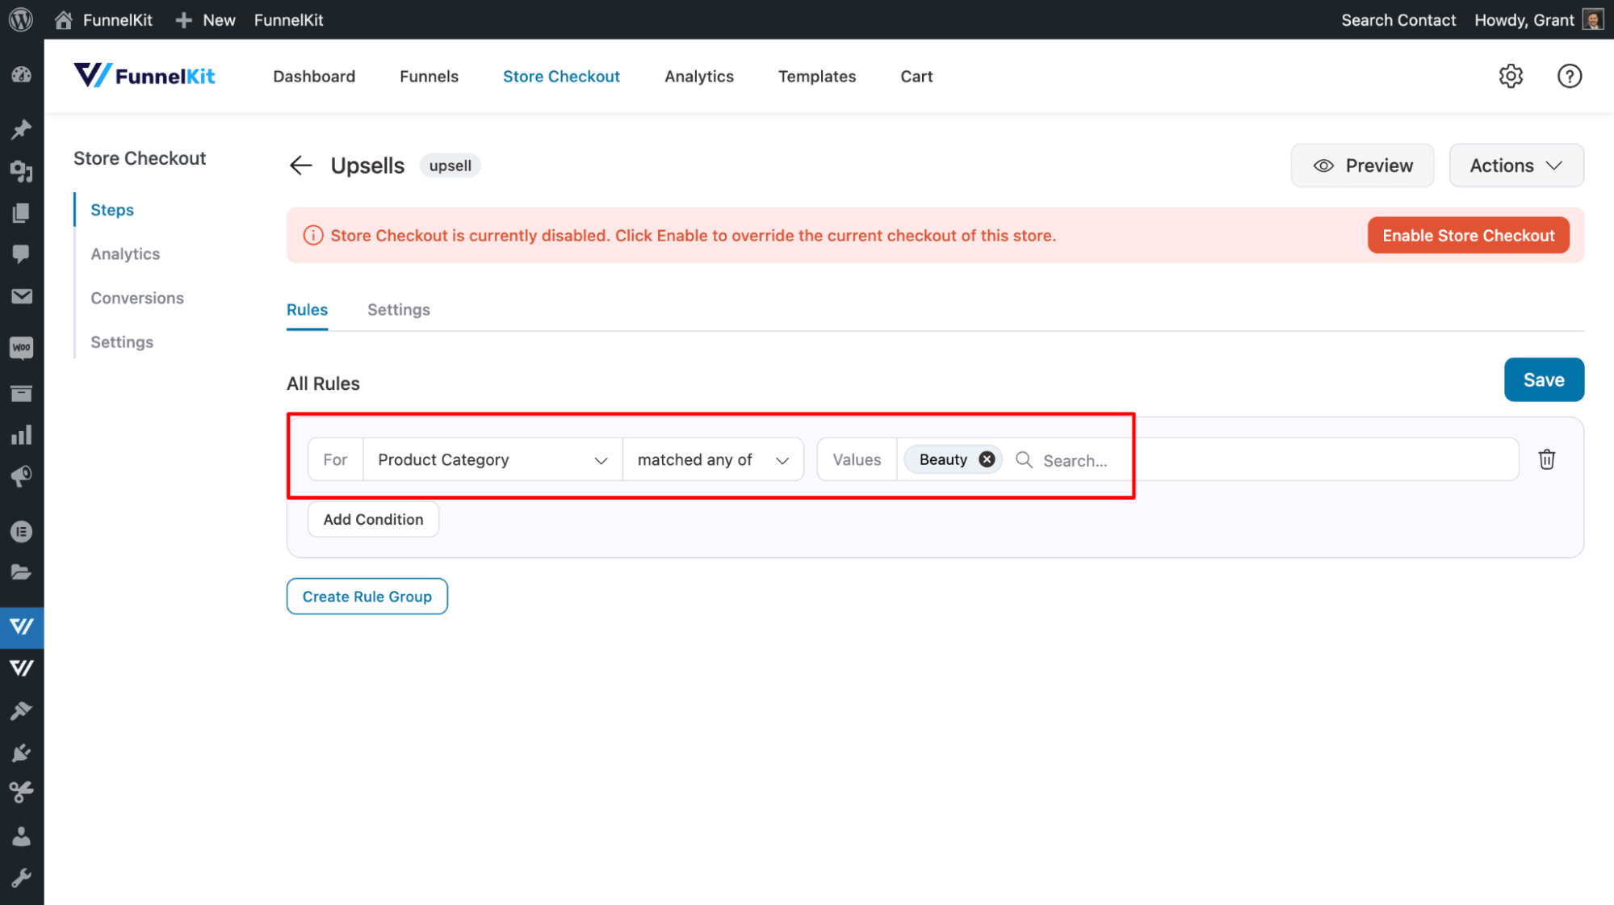Open the New content menu in admin bar

point(206,20)
